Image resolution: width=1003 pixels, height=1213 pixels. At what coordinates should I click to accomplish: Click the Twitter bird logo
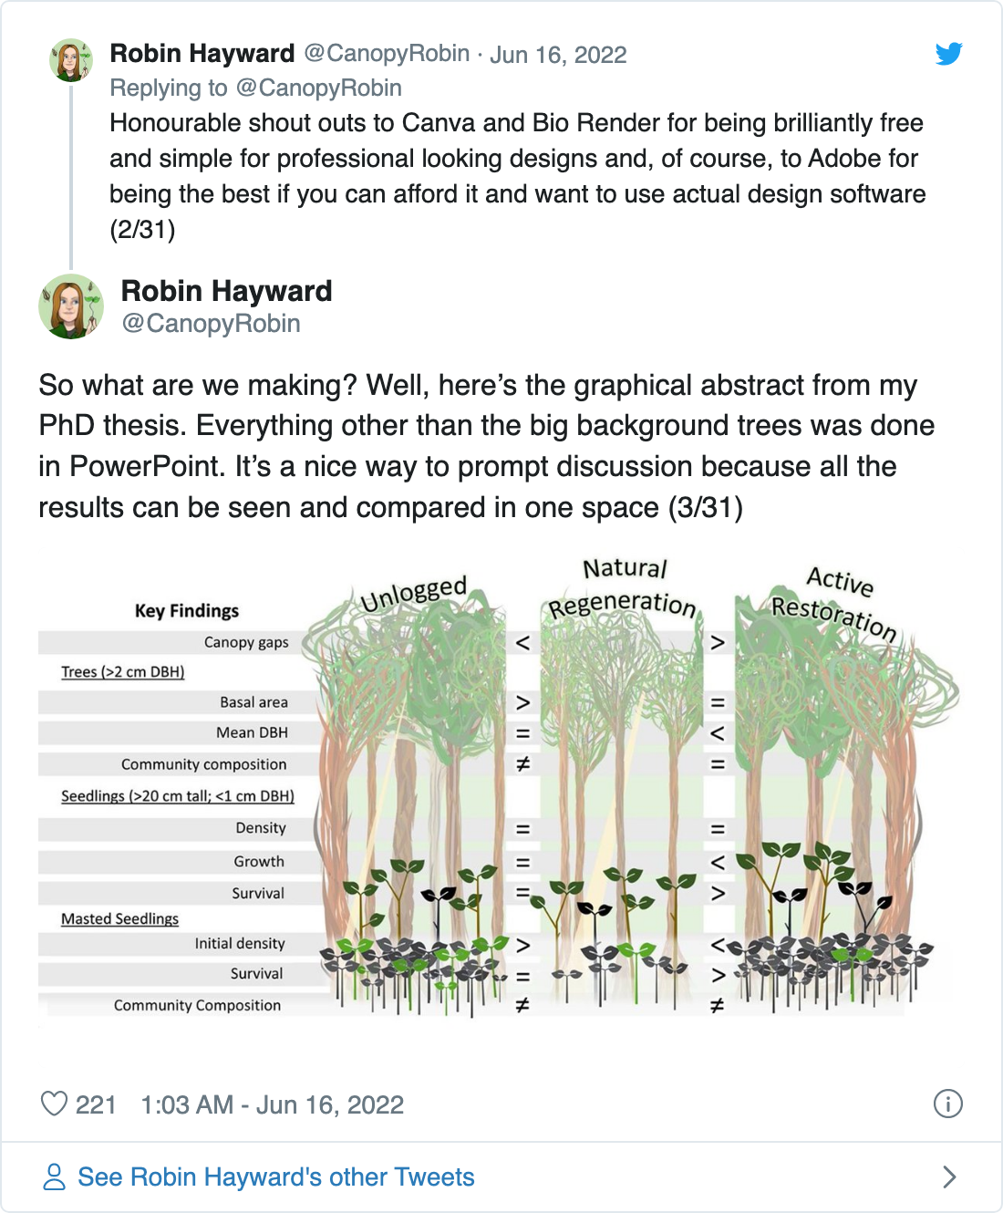948,54
